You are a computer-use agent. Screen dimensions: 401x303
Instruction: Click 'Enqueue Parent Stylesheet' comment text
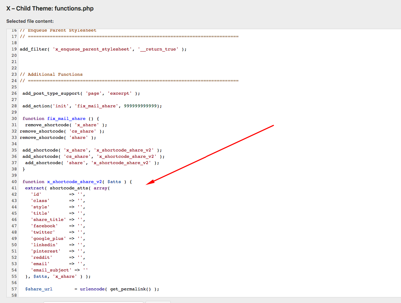pos(62,31)
